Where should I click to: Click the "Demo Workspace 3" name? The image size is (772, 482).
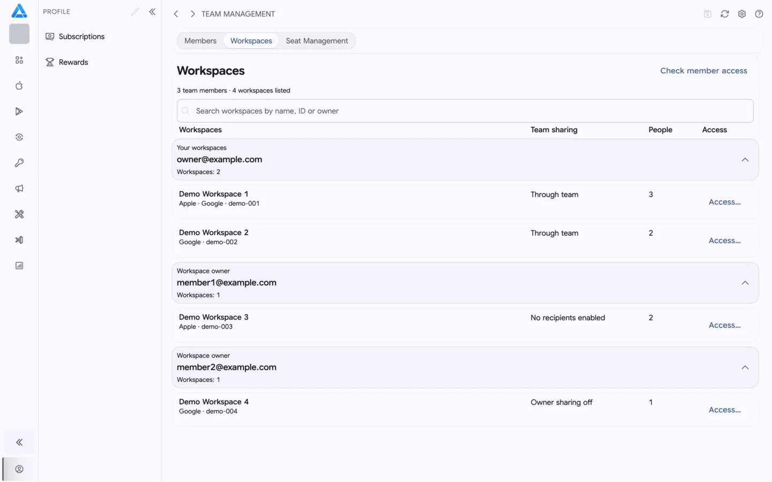pos(213,317)
